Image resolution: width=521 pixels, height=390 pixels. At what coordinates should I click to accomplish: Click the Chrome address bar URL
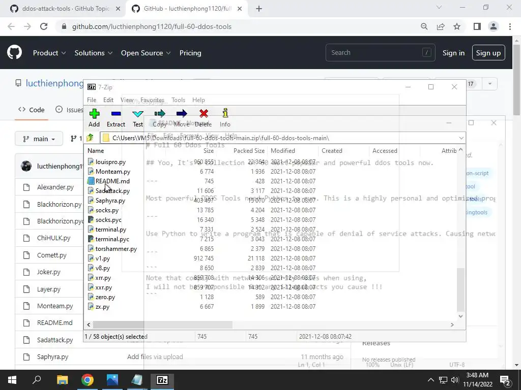[152, 26]
